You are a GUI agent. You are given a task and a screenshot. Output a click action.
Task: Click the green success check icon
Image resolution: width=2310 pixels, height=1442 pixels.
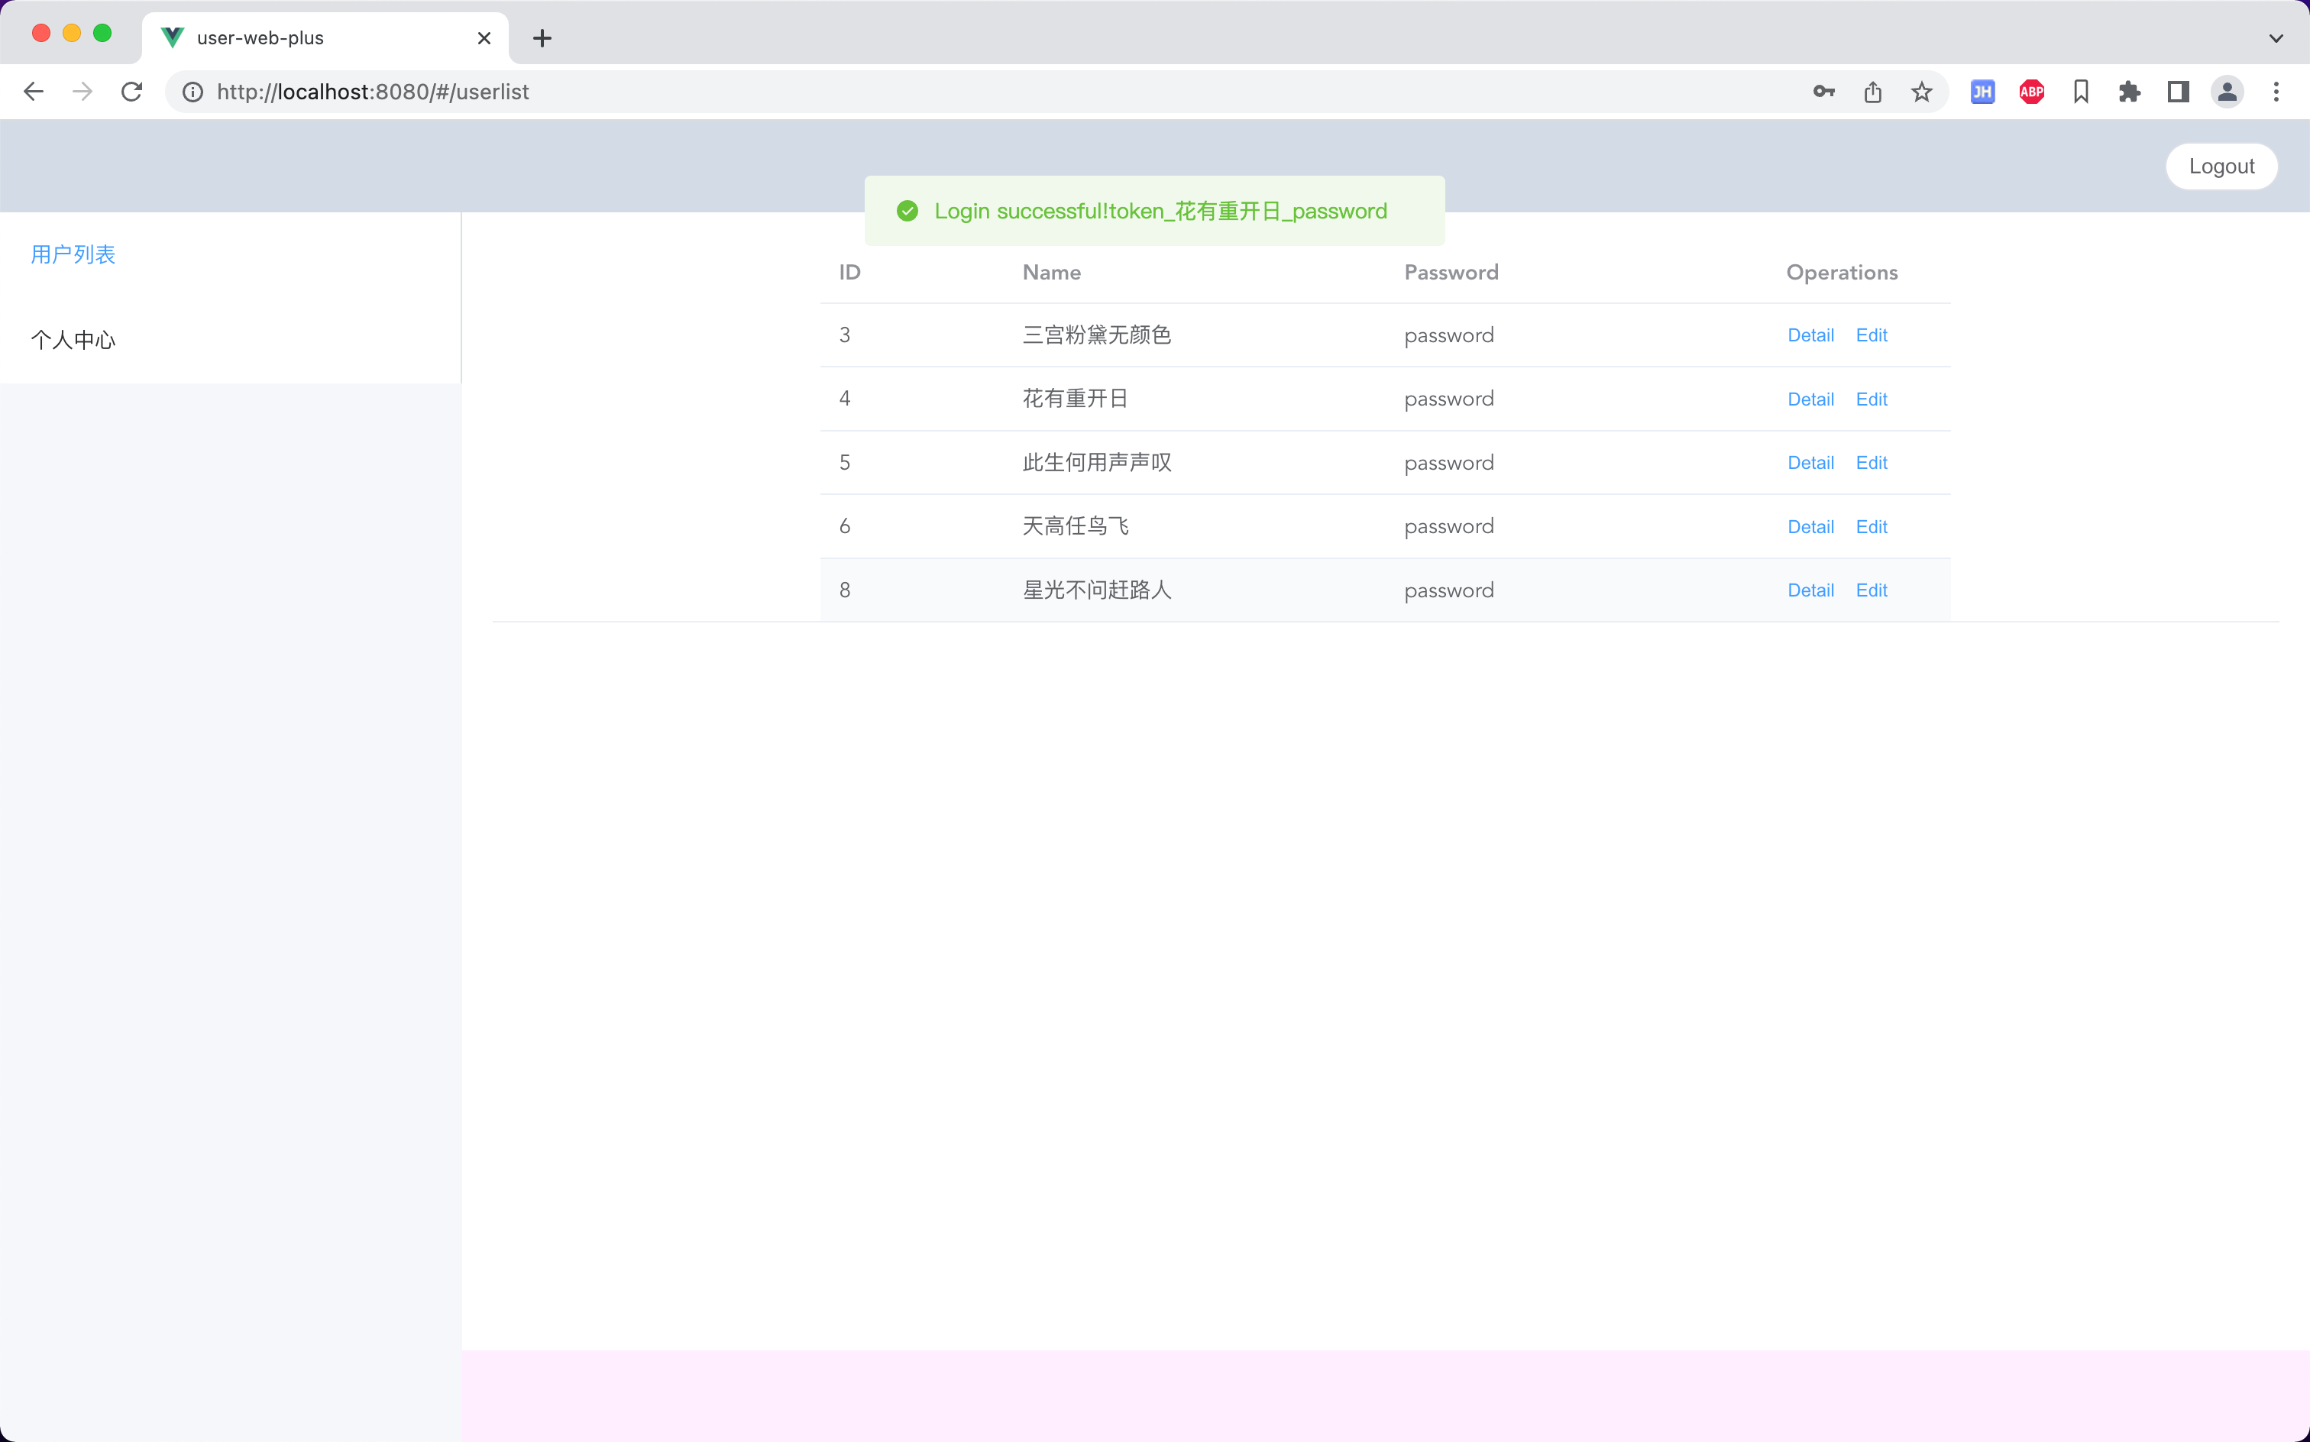907,211
